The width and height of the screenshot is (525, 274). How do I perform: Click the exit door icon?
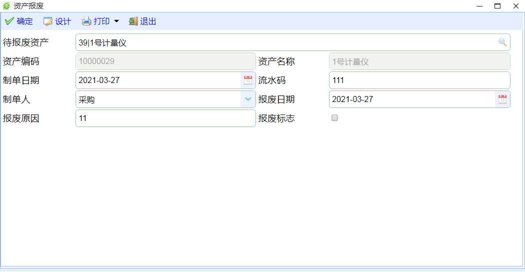click(x=133, y=21)
